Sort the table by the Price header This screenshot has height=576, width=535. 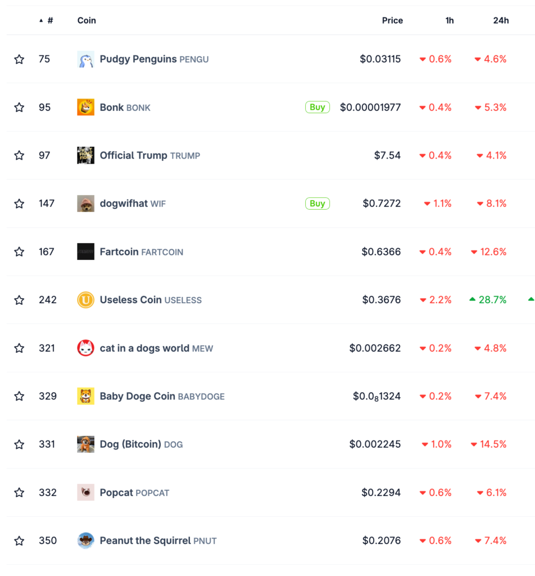tap(392, 20)
